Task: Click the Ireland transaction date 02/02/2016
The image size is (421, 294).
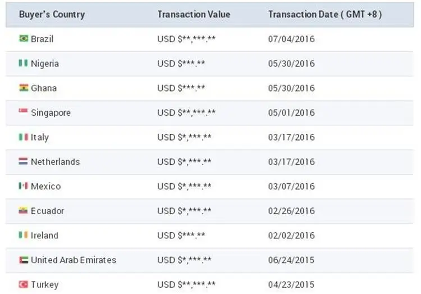Action: coord(291,236)
